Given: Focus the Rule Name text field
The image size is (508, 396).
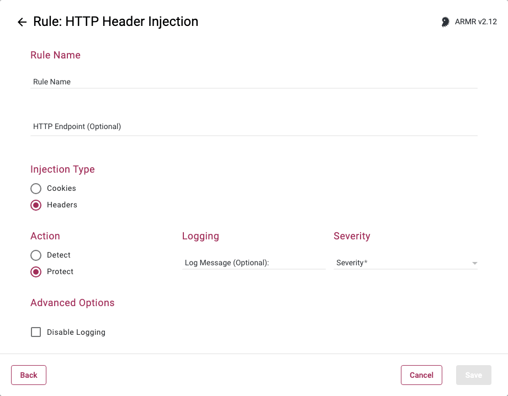Looking at the screenshot, I should (x=254, y=82).
